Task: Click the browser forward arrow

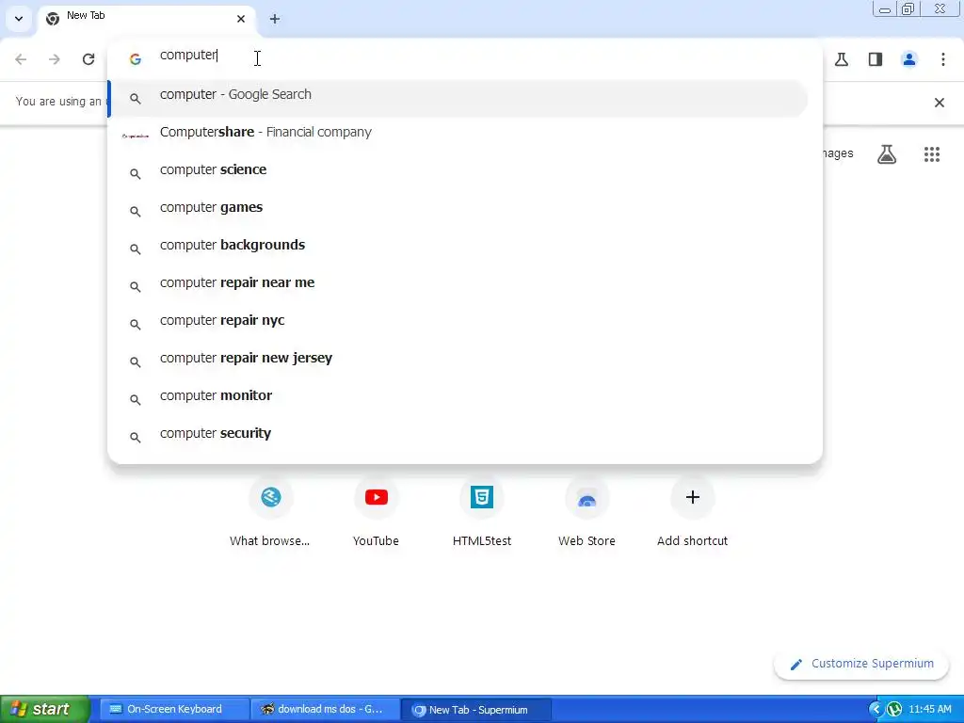Action: point(55,59)
